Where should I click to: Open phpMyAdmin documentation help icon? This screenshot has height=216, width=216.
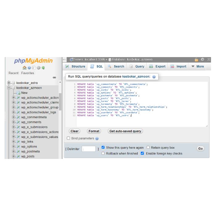click(x=29, y=68)
